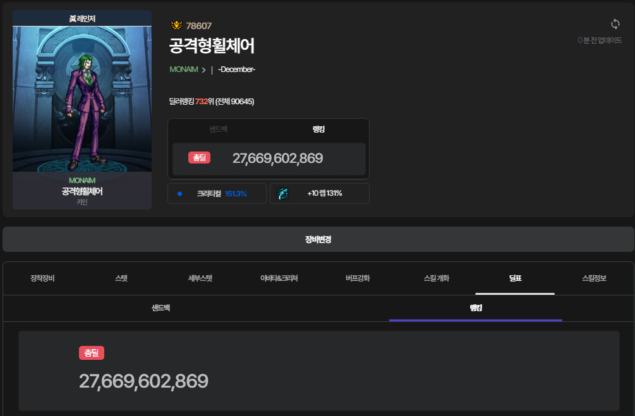635x416 pixels.
Task: Select the 스킬 개화 tab
Action: point(436,278)
